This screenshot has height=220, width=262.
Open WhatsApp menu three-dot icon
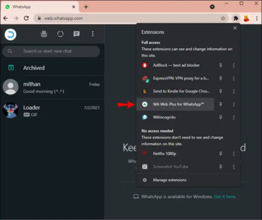pos(93,34)
